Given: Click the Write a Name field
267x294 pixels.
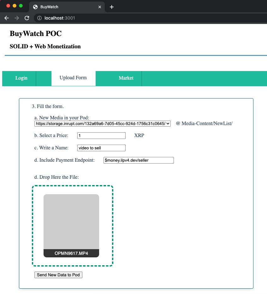Looking at the screenshot, I should pyautogui.click(x=101, y=148).
